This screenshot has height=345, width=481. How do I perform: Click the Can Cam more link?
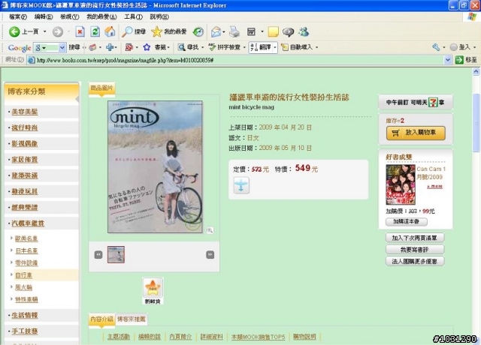point(434,186)
